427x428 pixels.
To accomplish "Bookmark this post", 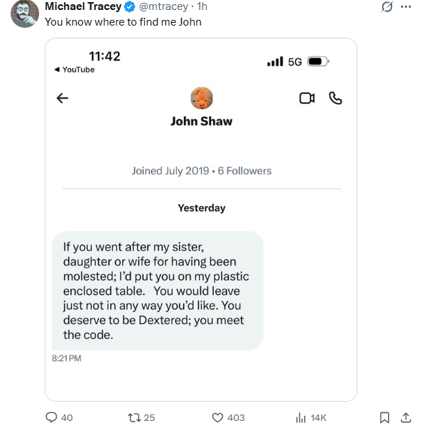I will (384, 417).
